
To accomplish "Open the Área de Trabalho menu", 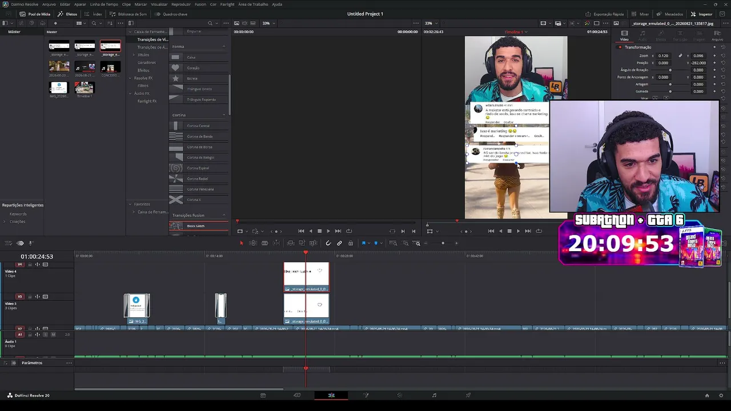I will 252,4.
